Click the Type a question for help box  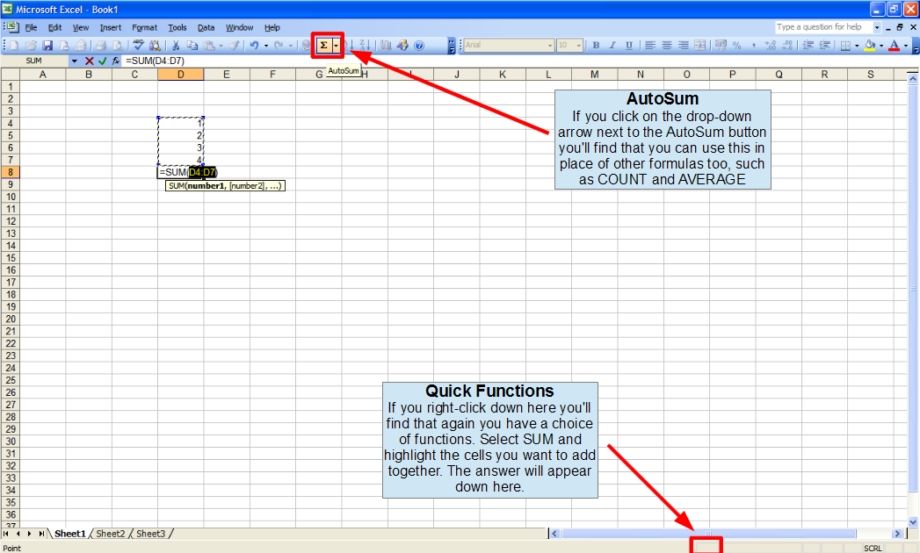(x=823, y=27)
